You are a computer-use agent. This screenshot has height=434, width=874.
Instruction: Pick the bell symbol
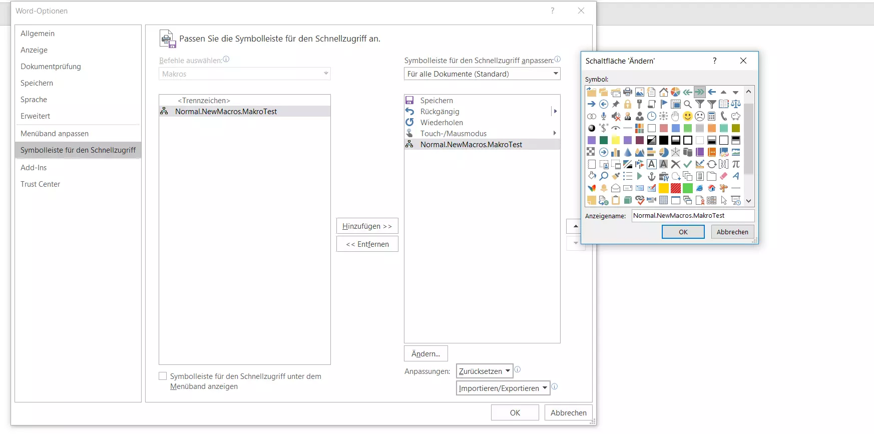point(604,188)
